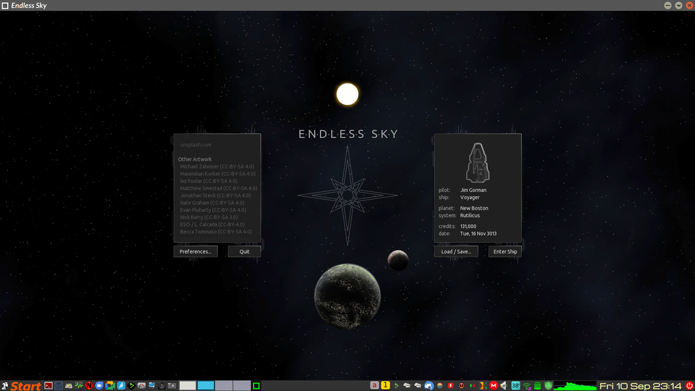Click the CPU usage graph
The image size is (695, 391).
pos(576,387)
